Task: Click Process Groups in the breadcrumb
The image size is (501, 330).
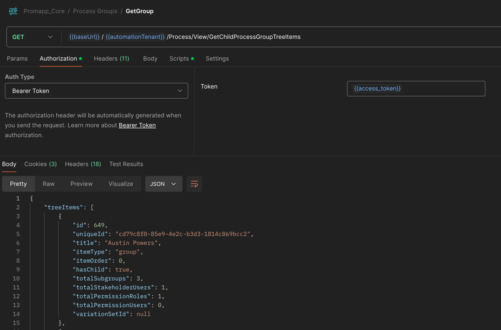Action: click(95, 11)
